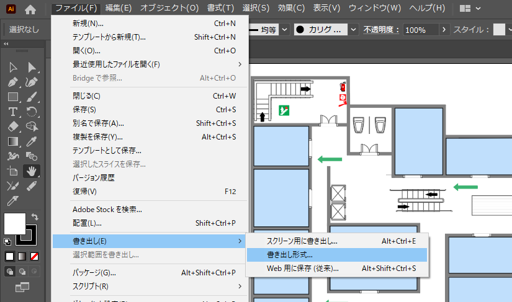The width and height of the screenshot is (512, 302).
Task: Reset to default fill and stroke
Action: (x=7, y=241)
